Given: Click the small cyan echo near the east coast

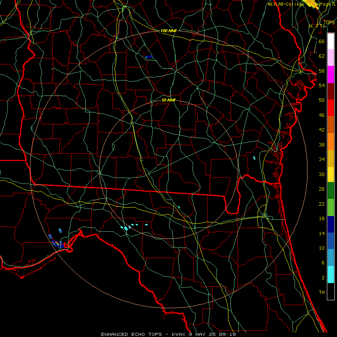Looking at the screenshot, I should point(254,158).
